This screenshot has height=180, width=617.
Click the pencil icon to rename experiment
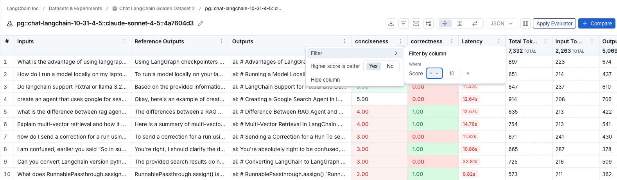point(201,23)
